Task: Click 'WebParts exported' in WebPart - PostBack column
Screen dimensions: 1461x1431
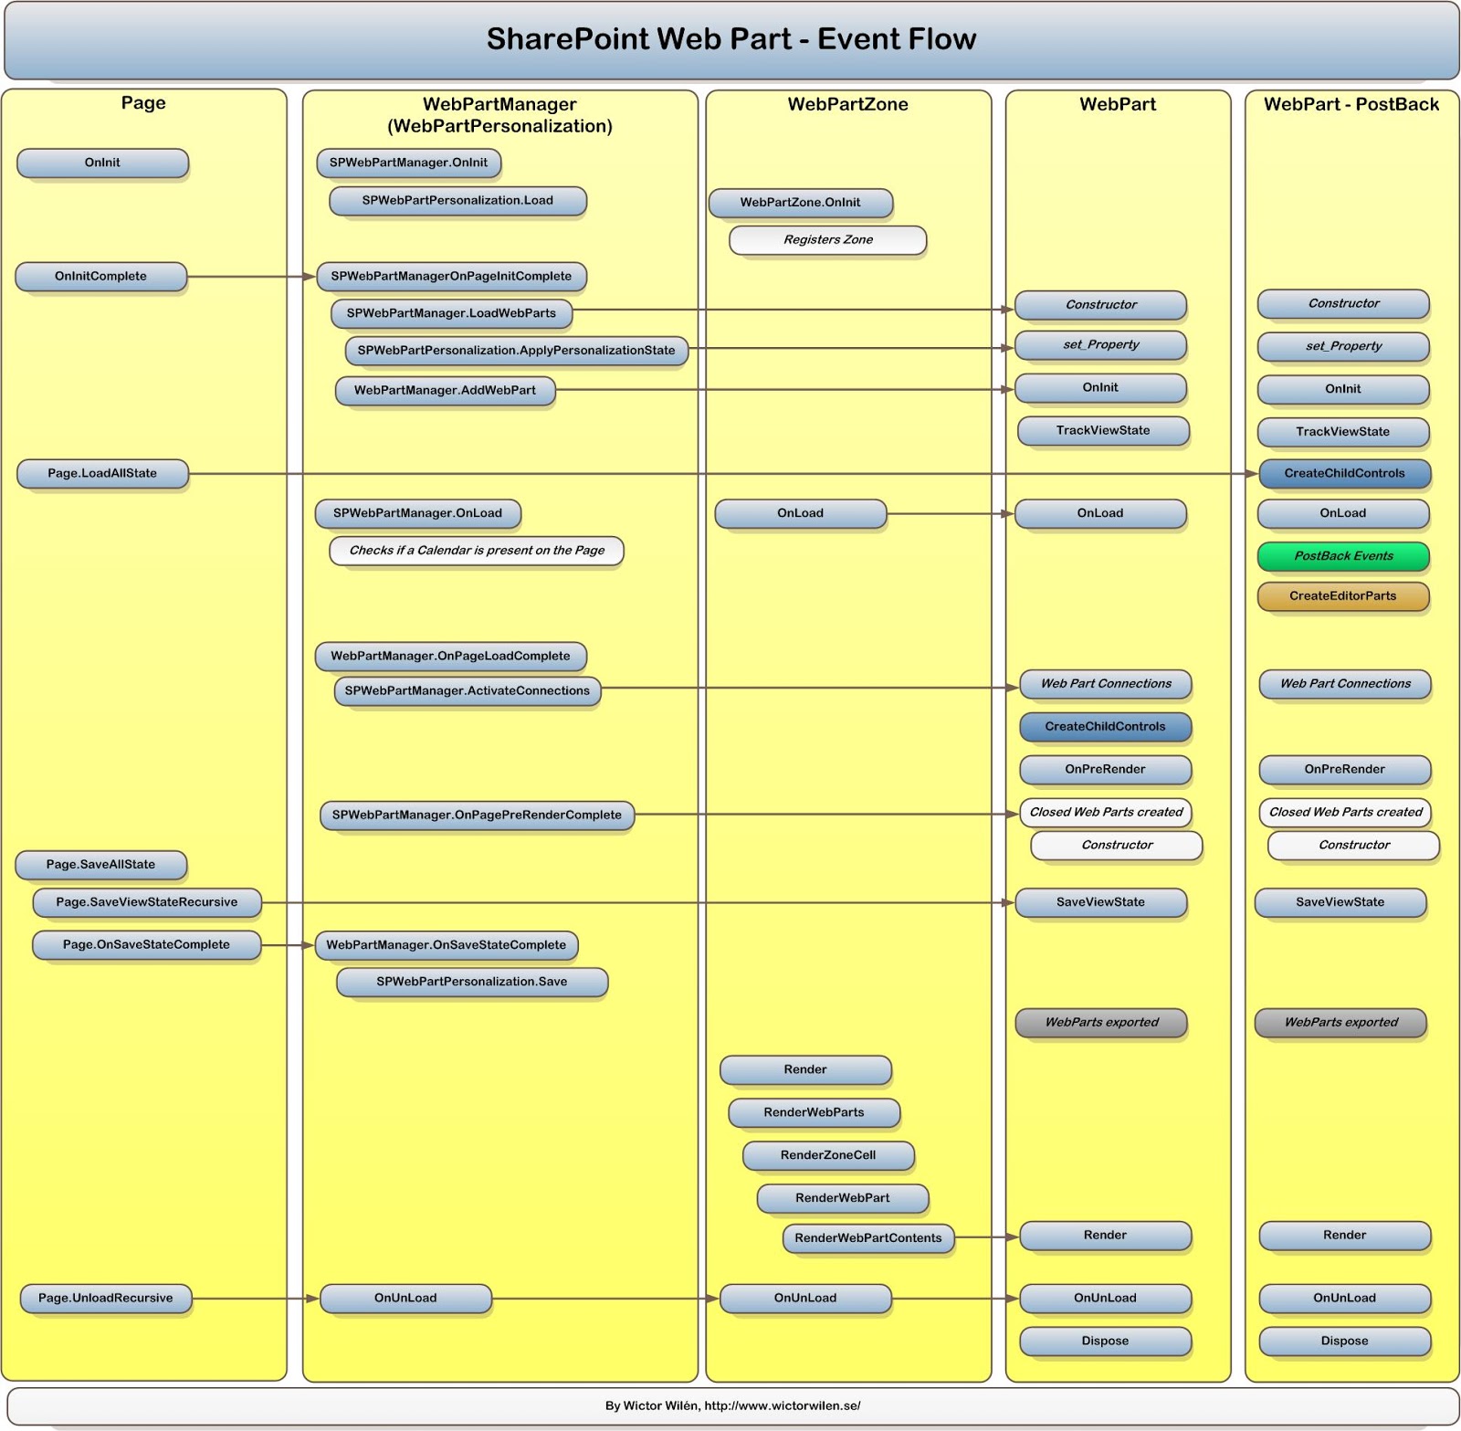Action: [x=1340, y=1023]
